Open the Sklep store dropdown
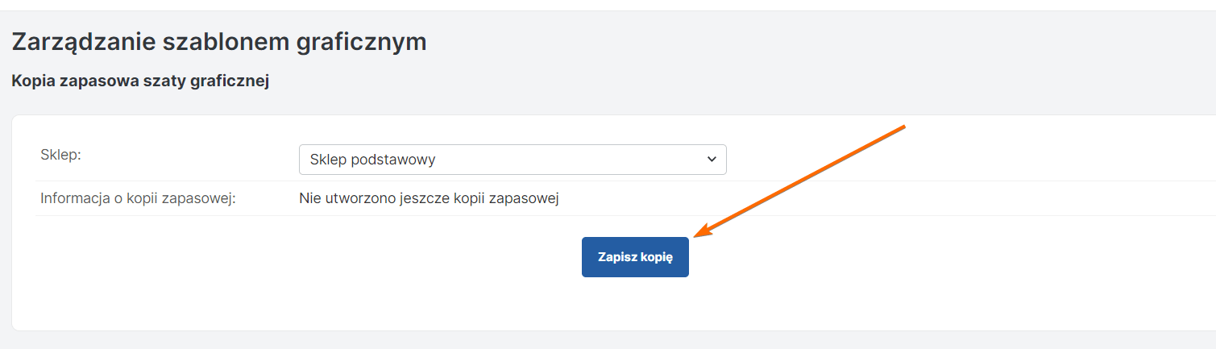This screenshot has width=1216, height=349. click(x=512, y=160)
